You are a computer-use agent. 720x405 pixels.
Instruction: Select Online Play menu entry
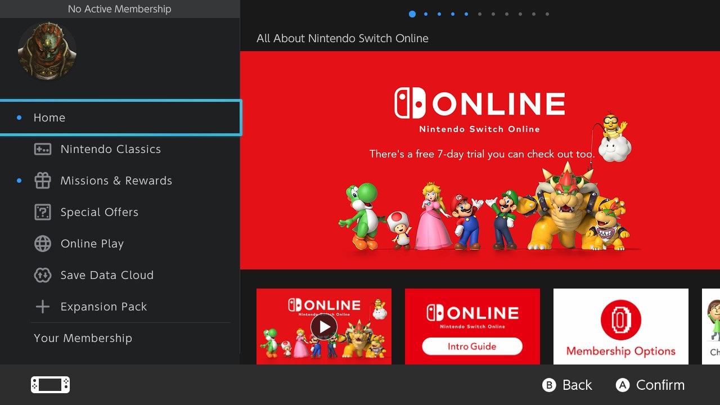(120, 244)
